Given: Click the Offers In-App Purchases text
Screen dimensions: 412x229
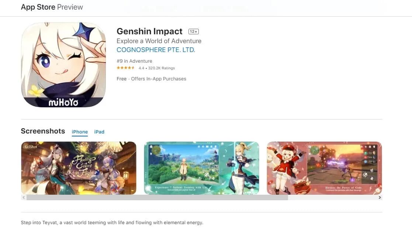Looking at the screenshot, I should (159, 79).
